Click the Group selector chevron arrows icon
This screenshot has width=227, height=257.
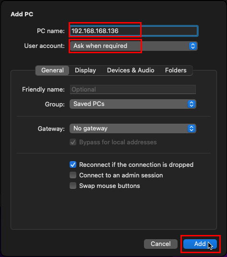tap(191, 104)
